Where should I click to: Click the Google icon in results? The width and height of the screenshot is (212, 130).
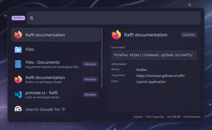click(x=18, y=109)
